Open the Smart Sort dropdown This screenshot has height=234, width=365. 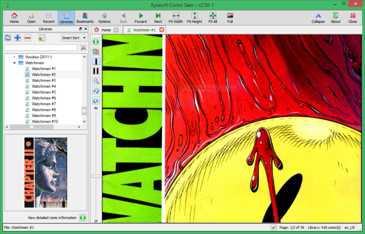tap(74, 38)
